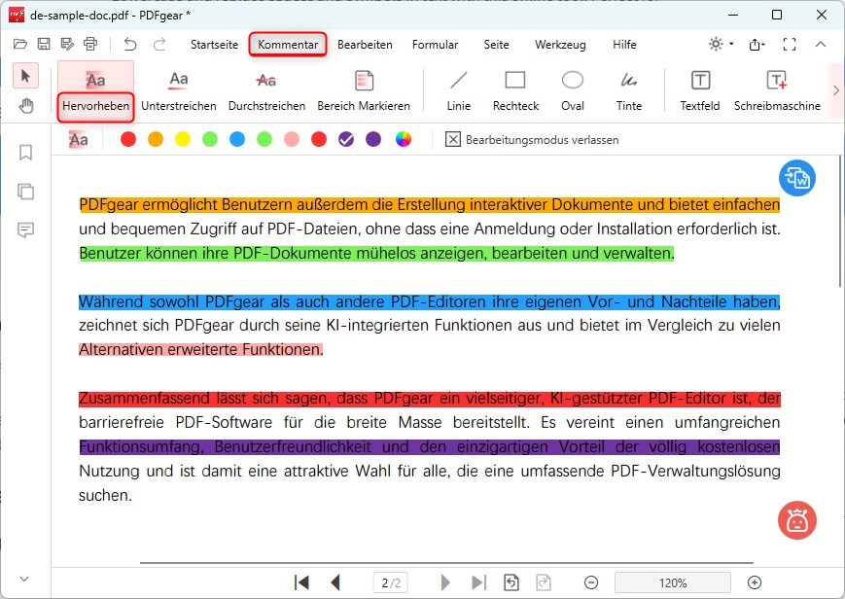The height and width of the screenshot is (599, 845).
Task: Go to the first page
Action: [302, 582]
